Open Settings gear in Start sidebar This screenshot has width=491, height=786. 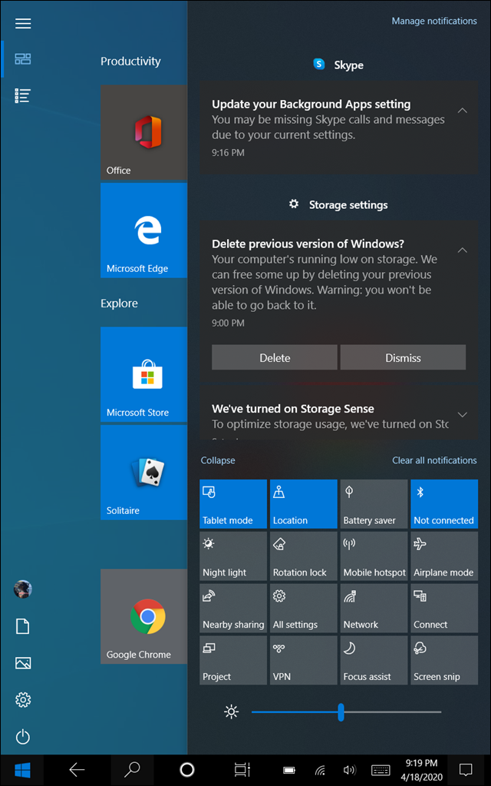[23, 700]
